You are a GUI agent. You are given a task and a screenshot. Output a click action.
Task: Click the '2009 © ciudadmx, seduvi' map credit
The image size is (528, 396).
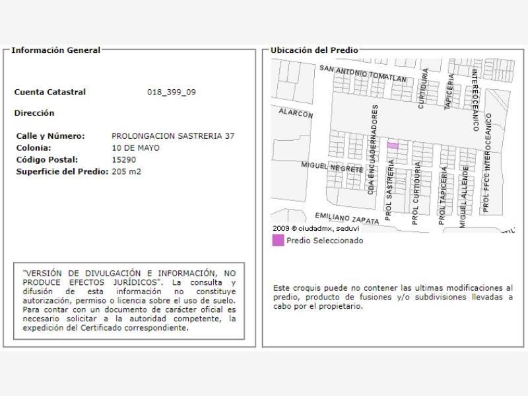[316, 228]
